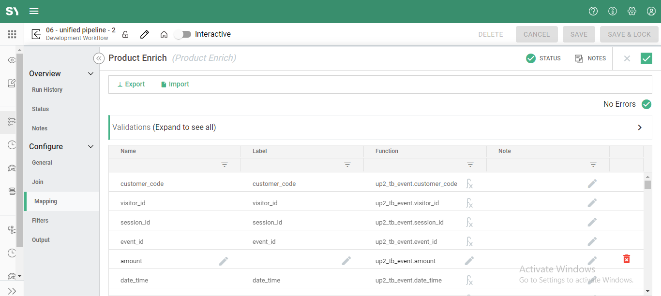
Task: Open function editor for customer_code row
Action: 469,183
